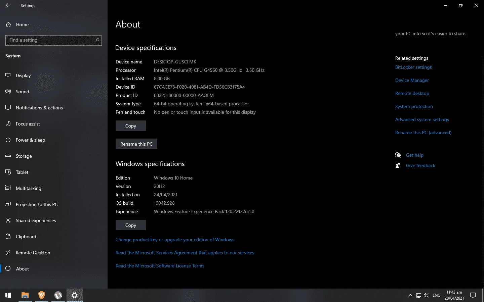Viewport: 484px width, 302px height.
Task: Select the Multitasking menu label
Action: (29, 188)
